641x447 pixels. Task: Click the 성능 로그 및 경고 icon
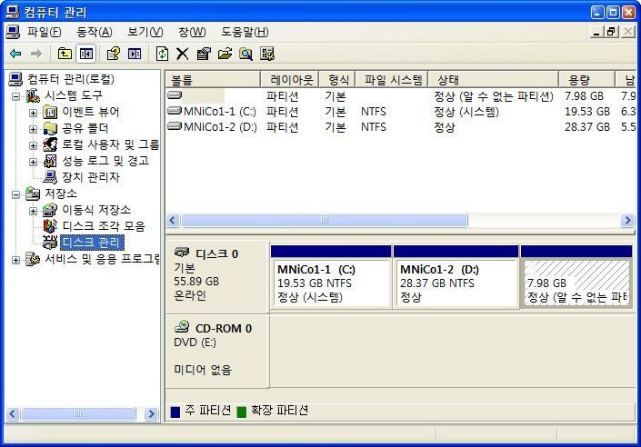pyautogui.click(x=50, y=161)
